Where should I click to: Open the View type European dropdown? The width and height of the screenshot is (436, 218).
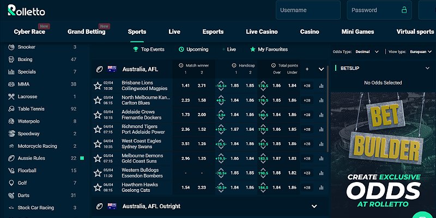[x=421, y=52]
